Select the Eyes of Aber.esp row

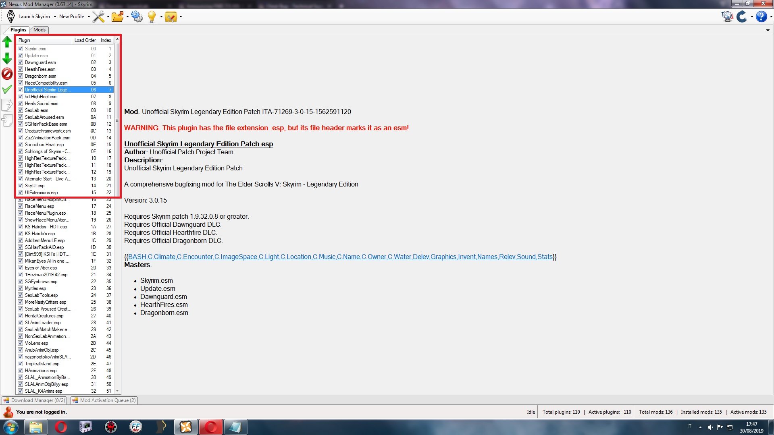65,268
